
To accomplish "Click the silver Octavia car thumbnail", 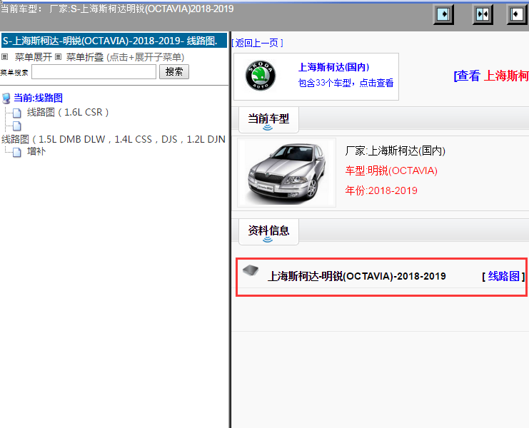I will (x=286, y=172).
